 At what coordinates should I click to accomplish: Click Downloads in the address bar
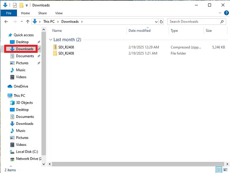tap(70, 21)
